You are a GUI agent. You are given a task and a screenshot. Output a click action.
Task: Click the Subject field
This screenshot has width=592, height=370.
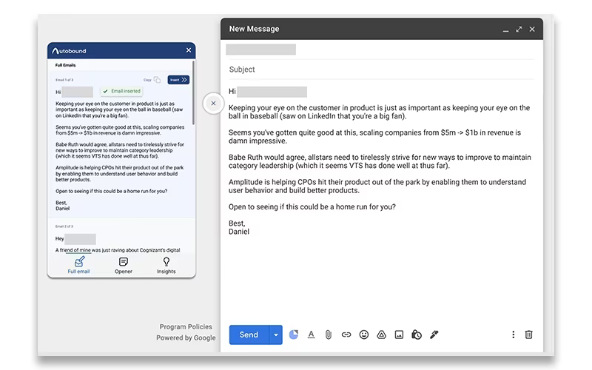pos(381,70)
